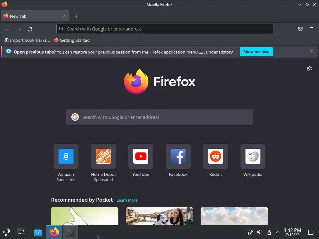Click the Show me how button

coord(256,52)
